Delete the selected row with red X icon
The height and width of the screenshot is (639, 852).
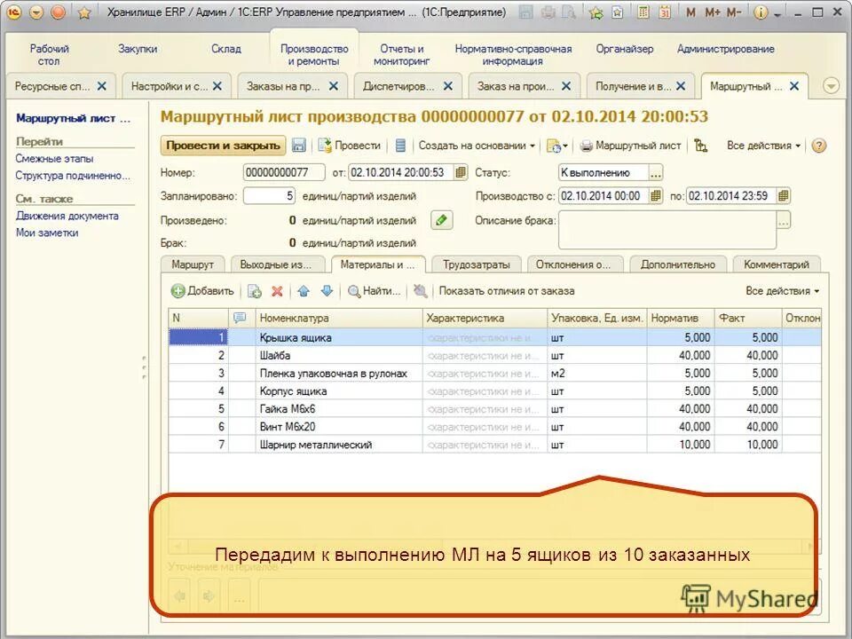276,289
